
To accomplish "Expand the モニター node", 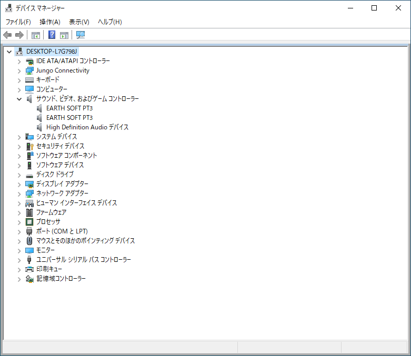I will point(19,251).
